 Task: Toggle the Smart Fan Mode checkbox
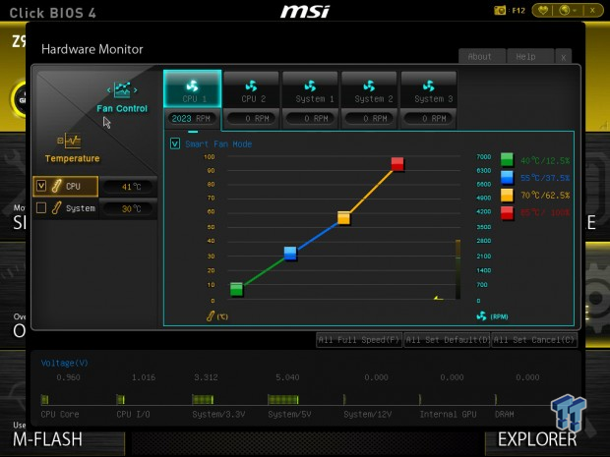click(x=175, y=143)
